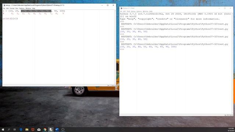Image resolution: width=235 pixels, height=132 pixels.
Task: Click the editor vertical scrollbar
Action: (x=115, y=47)
